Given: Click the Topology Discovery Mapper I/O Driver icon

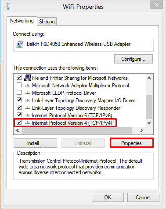Looking at the screenshot, I should pos(28,101).
